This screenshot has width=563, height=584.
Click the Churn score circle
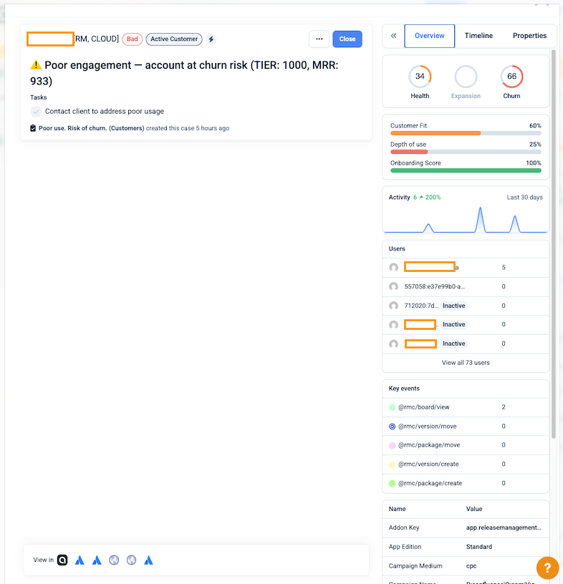[511, 77]
